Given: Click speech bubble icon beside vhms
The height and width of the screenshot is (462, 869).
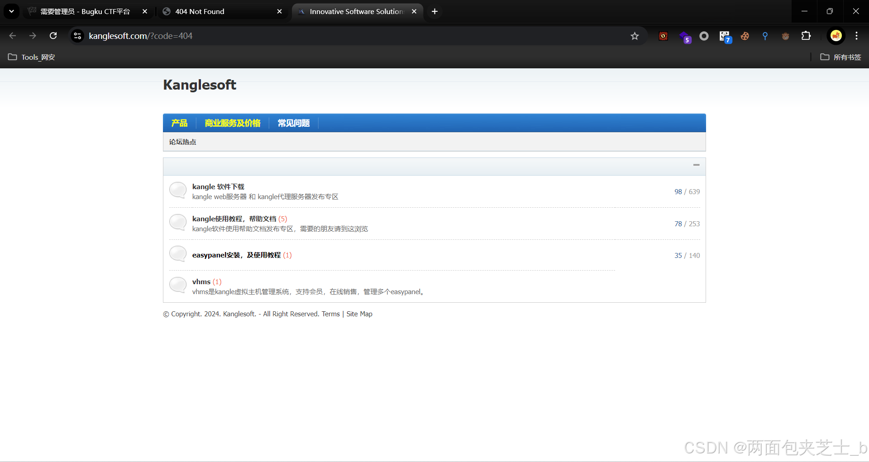Looking at the screenshot, I should (178, 285).
